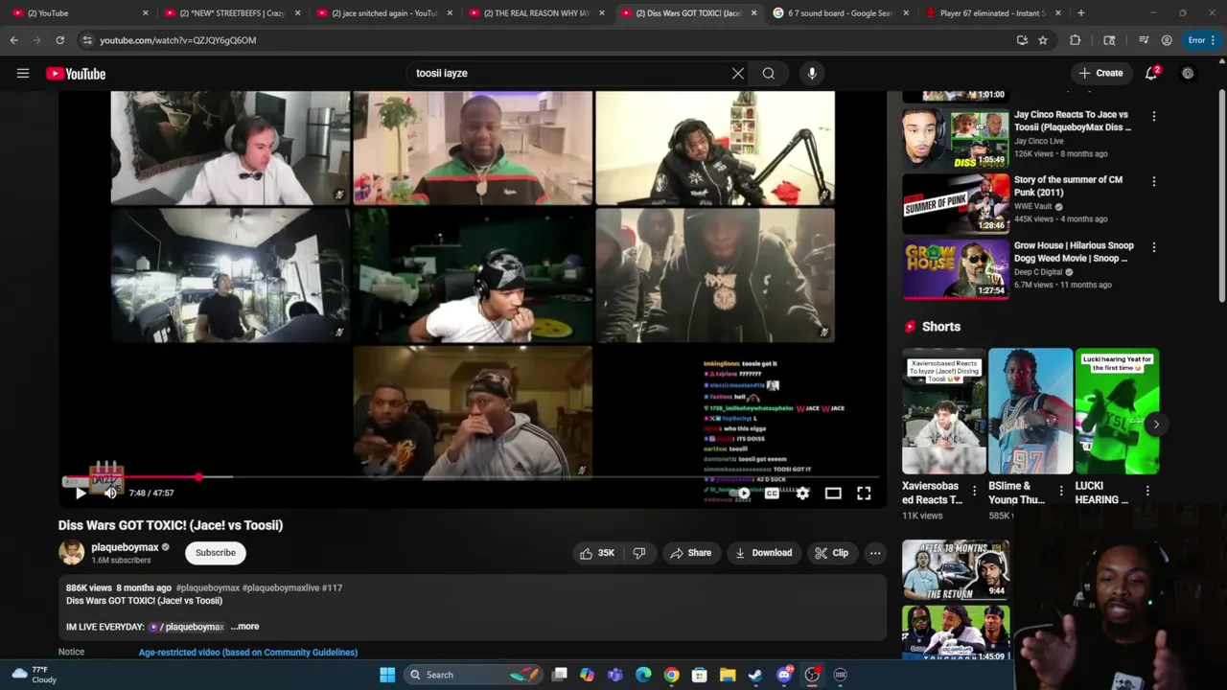Viewport: 1227px width, 690px height.
Task: Open the YouTube account avatar menu
Action: tap(1188, 74)
